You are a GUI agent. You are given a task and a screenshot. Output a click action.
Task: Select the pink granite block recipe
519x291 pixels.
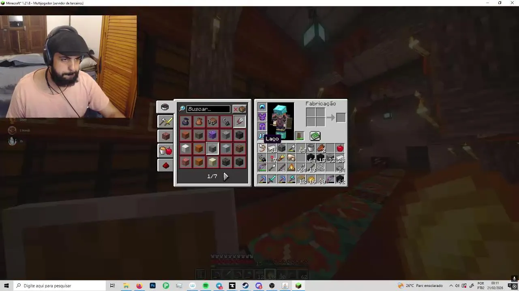click(185, 162)
